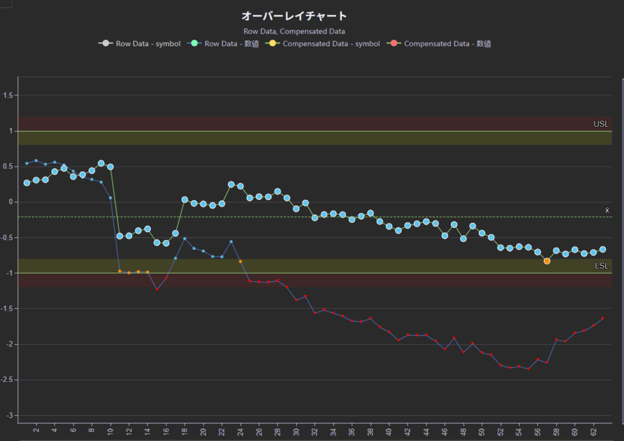The width and height of the screenshot is (624, 441).
Task: Click the large orange Row Data point at x=57
Action: [x=547, y=261]
